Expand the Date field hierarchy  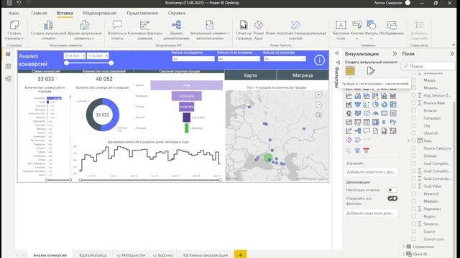click(408, 140)
